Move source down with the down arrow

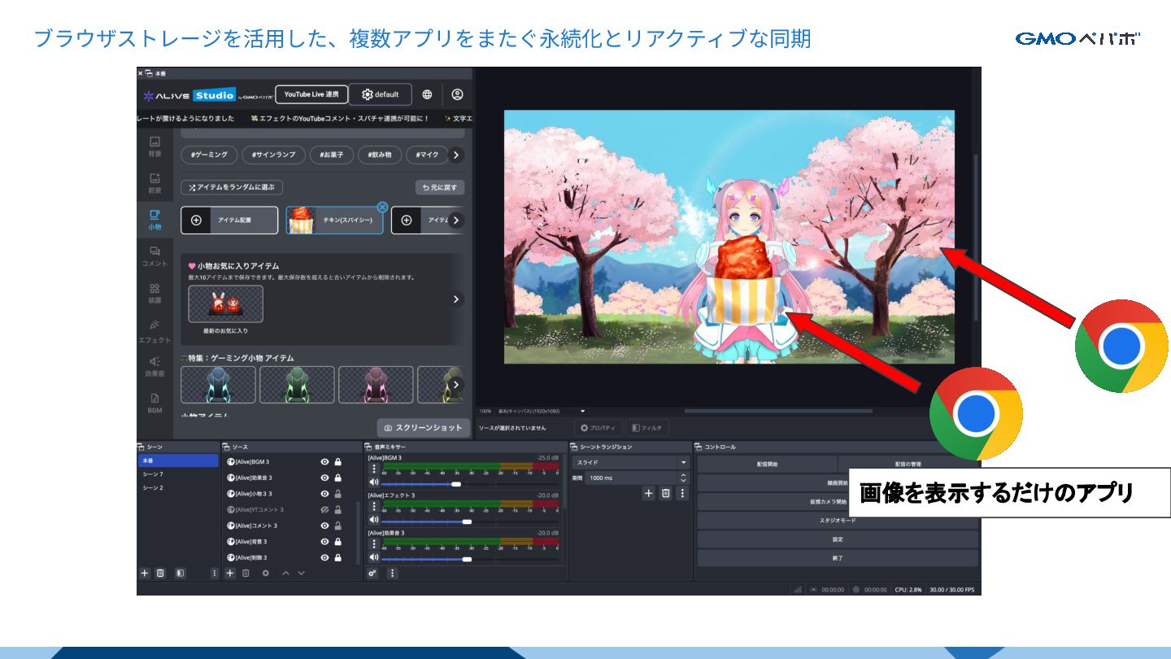point(301,573)
